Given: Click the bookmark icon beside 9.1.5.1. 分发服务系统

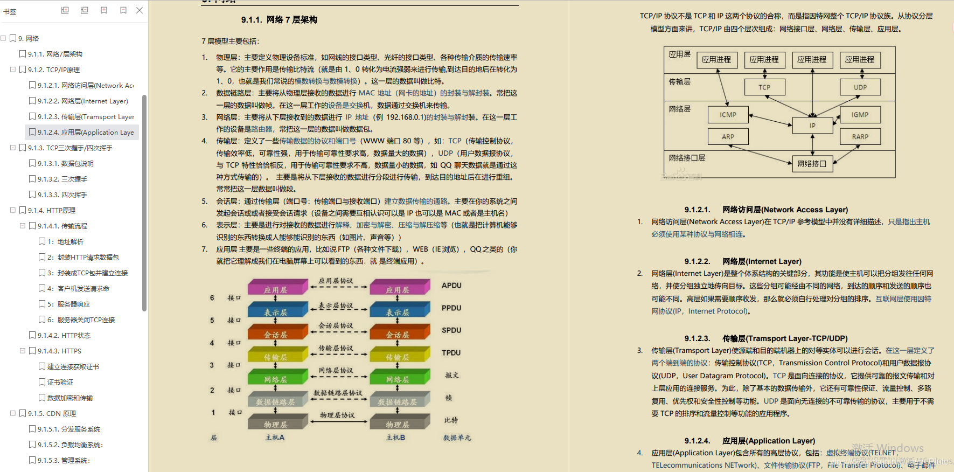Looking at the screenshot, I should coord(32,429).
